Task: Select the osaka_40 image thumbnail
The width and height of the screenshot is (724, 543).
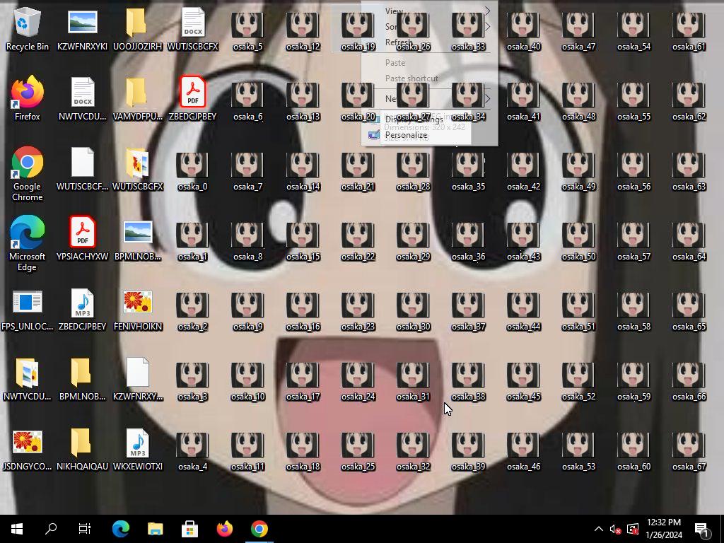Action: coord(523,32)
